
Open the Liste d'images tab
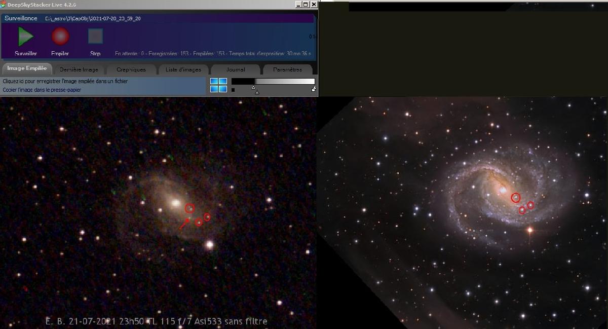click(183, 69)
